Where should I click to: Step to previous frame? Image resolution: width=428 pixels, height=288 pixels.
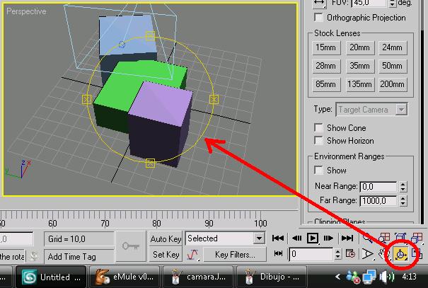coord(296,238)
